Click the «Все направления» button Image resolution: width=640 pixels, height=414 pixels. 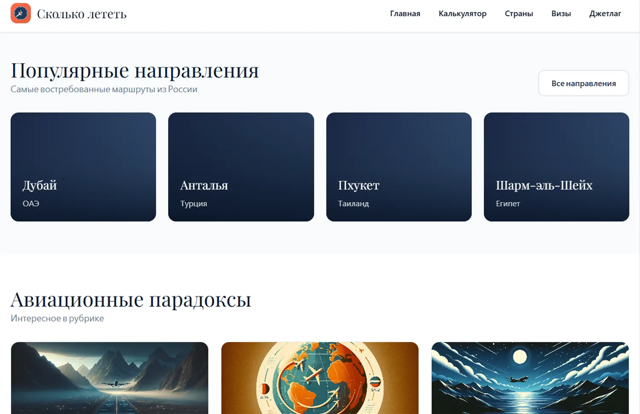[x=584, y=83]
